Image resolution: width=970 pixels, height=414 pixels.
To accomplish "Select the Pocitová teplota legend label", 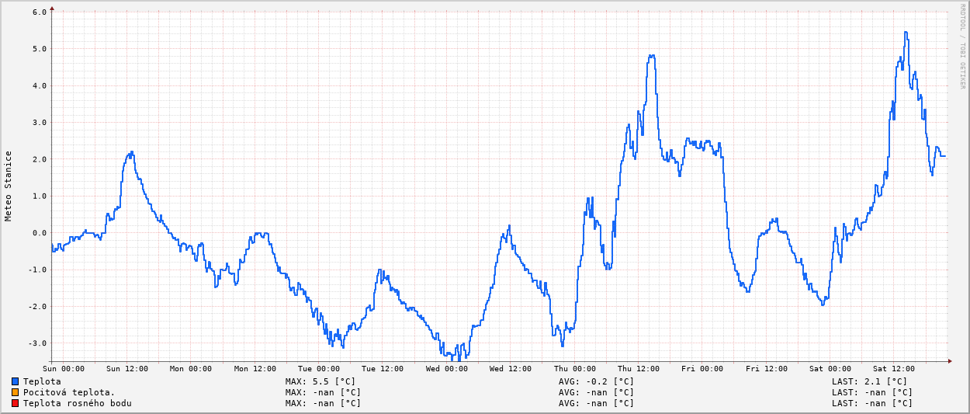I will pos(69,392).
